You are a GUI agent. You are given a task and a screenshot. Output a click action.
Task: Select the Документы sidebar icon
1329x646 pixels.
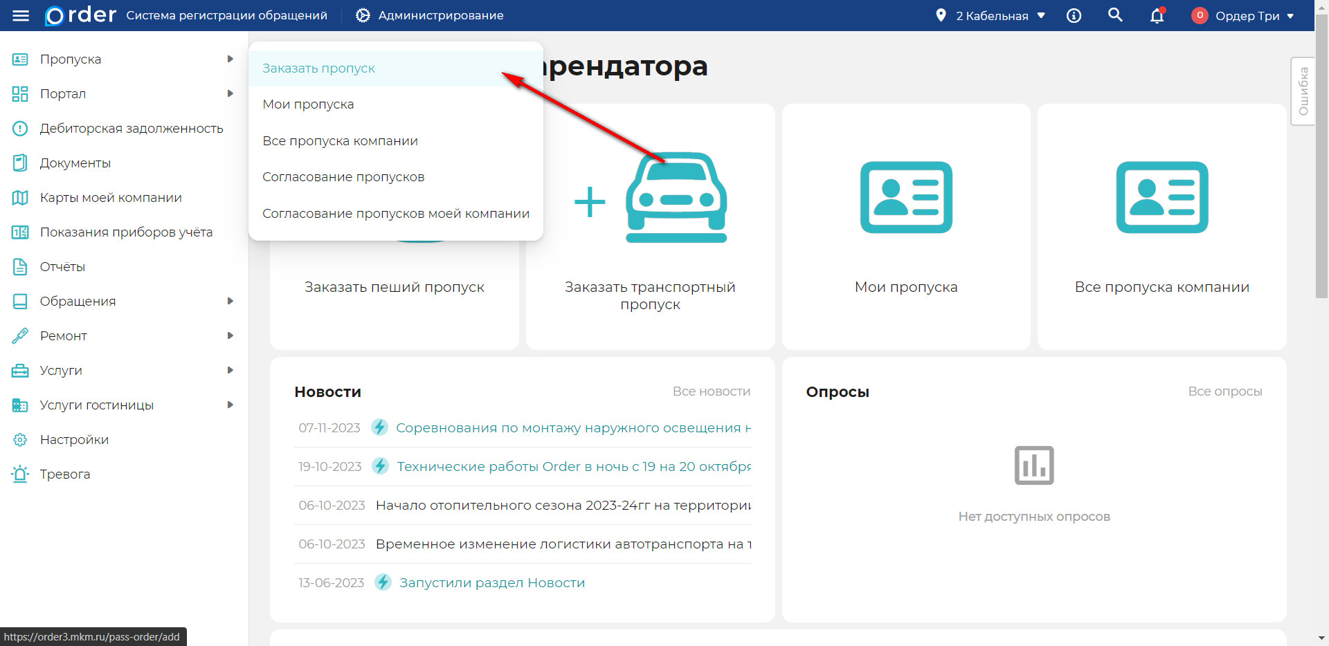point(19,163)
